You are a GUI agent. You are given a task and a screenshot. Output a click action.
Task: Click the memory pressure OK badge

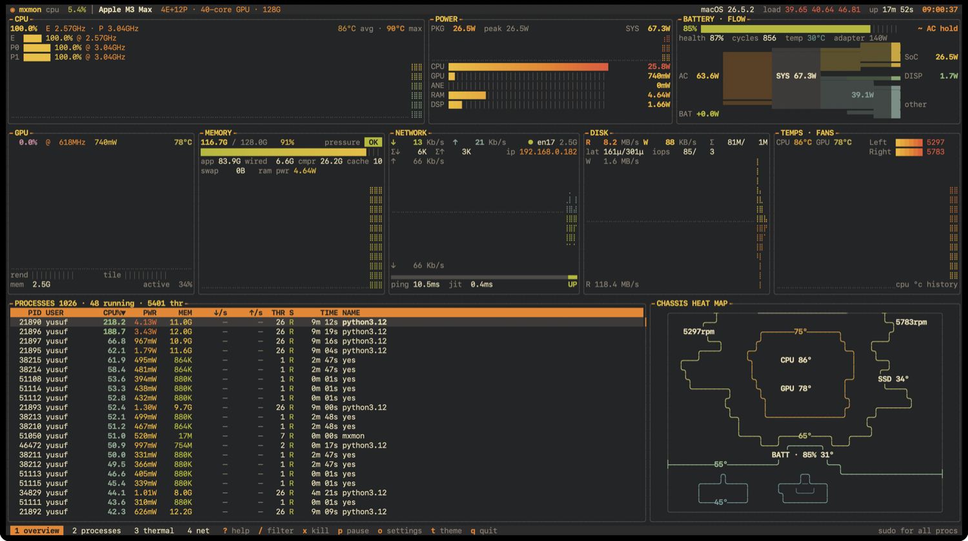[x=373, y=143]
